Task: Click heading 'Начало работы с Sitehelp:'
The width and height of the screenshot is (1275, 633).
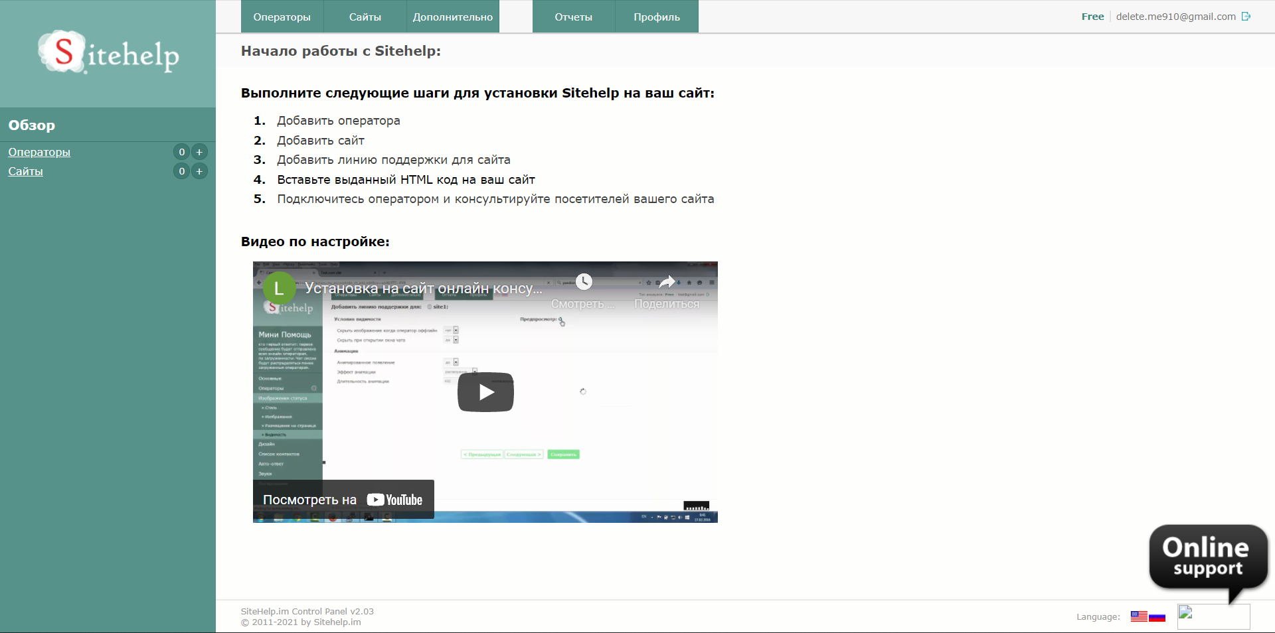Action: click(341, 51)
